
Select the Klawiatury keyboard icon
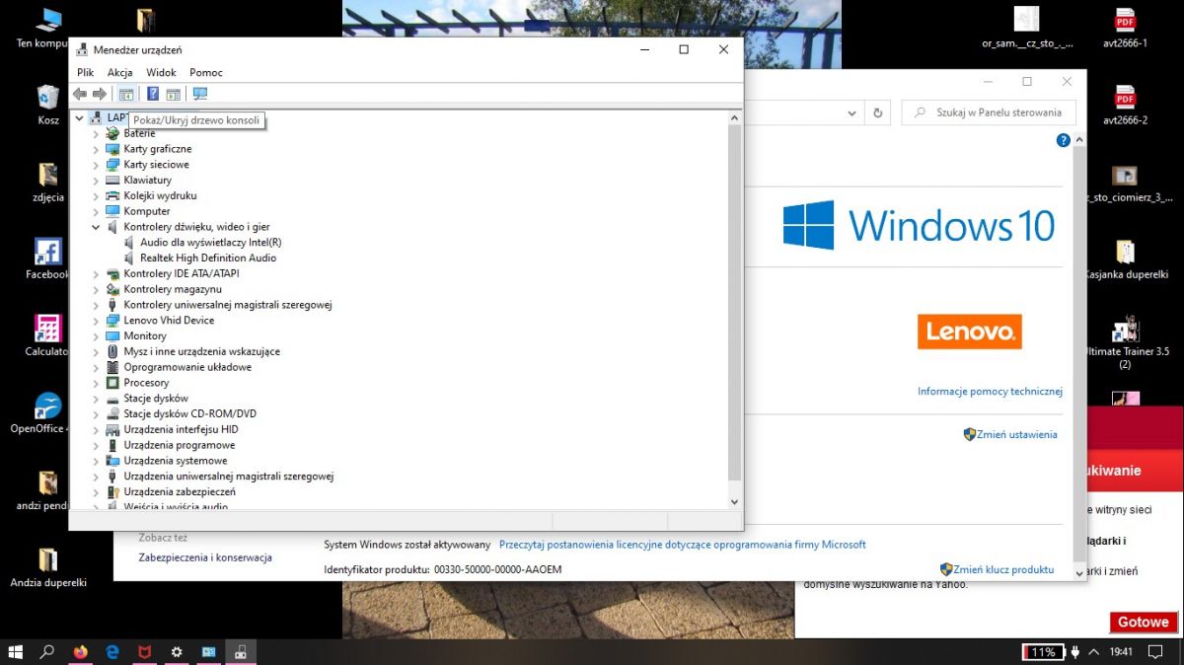[112, 181]
